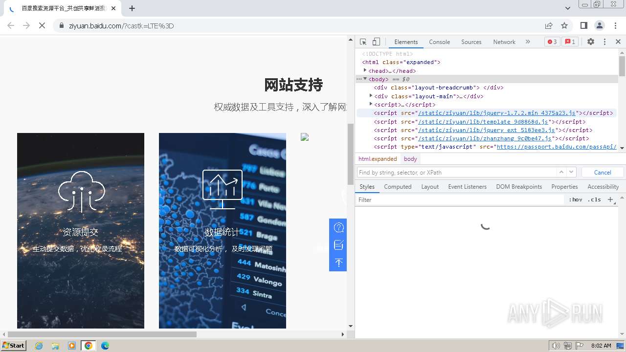Open the Layout tab
The image size is (626, 352).
(430, 187)
